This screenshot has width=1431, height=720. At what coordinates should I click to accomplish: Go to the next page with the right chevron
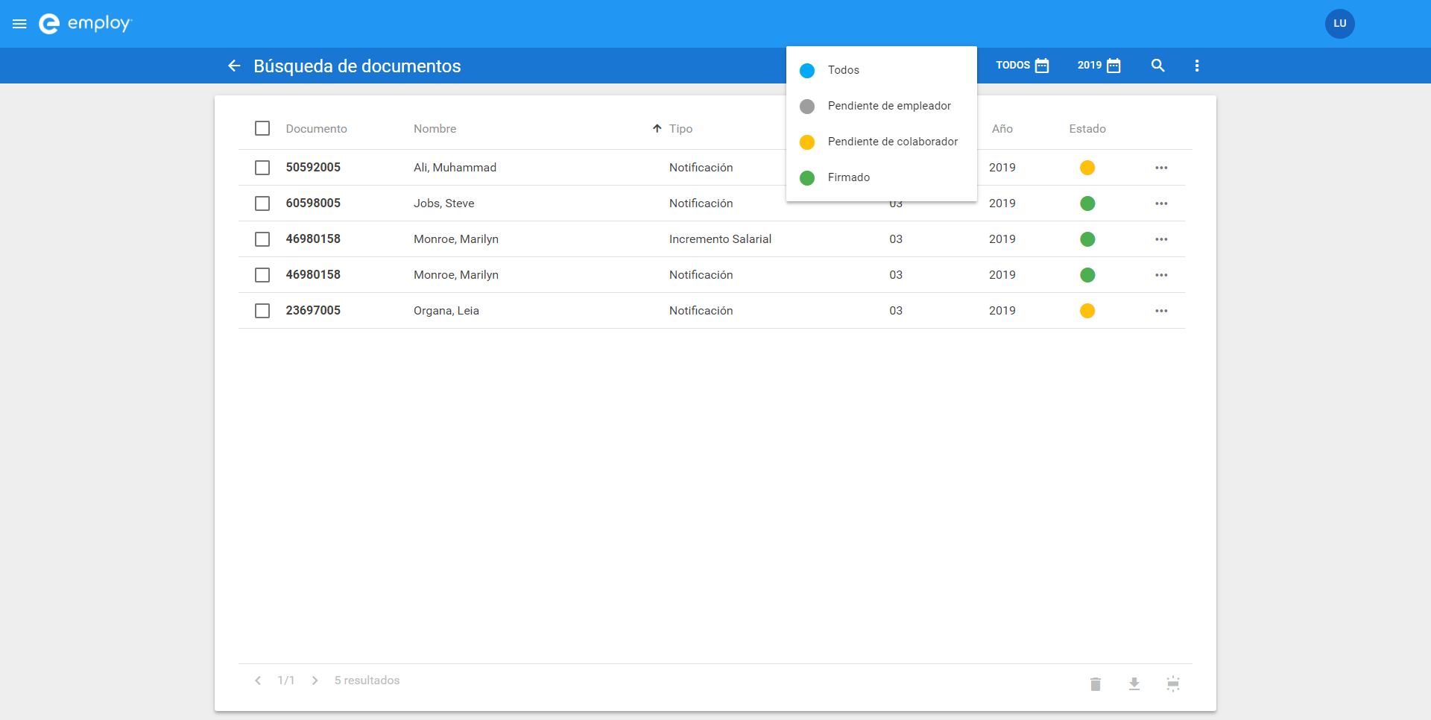tap(315, 680)
